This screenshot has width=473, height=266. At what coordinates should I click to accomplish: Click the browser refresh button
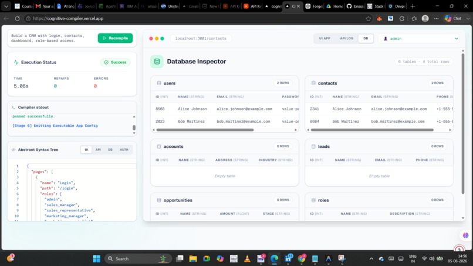point(17,18)
